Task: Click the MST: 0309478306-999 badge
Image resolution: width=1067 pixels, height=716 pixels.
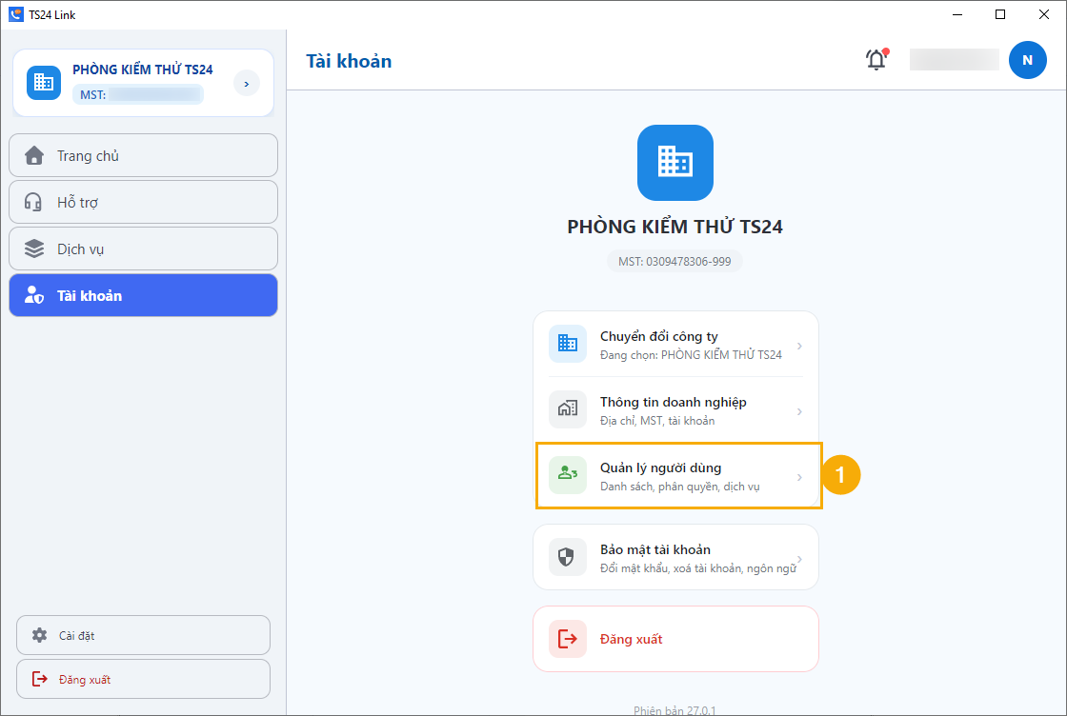Action: (x=674, y=261)
